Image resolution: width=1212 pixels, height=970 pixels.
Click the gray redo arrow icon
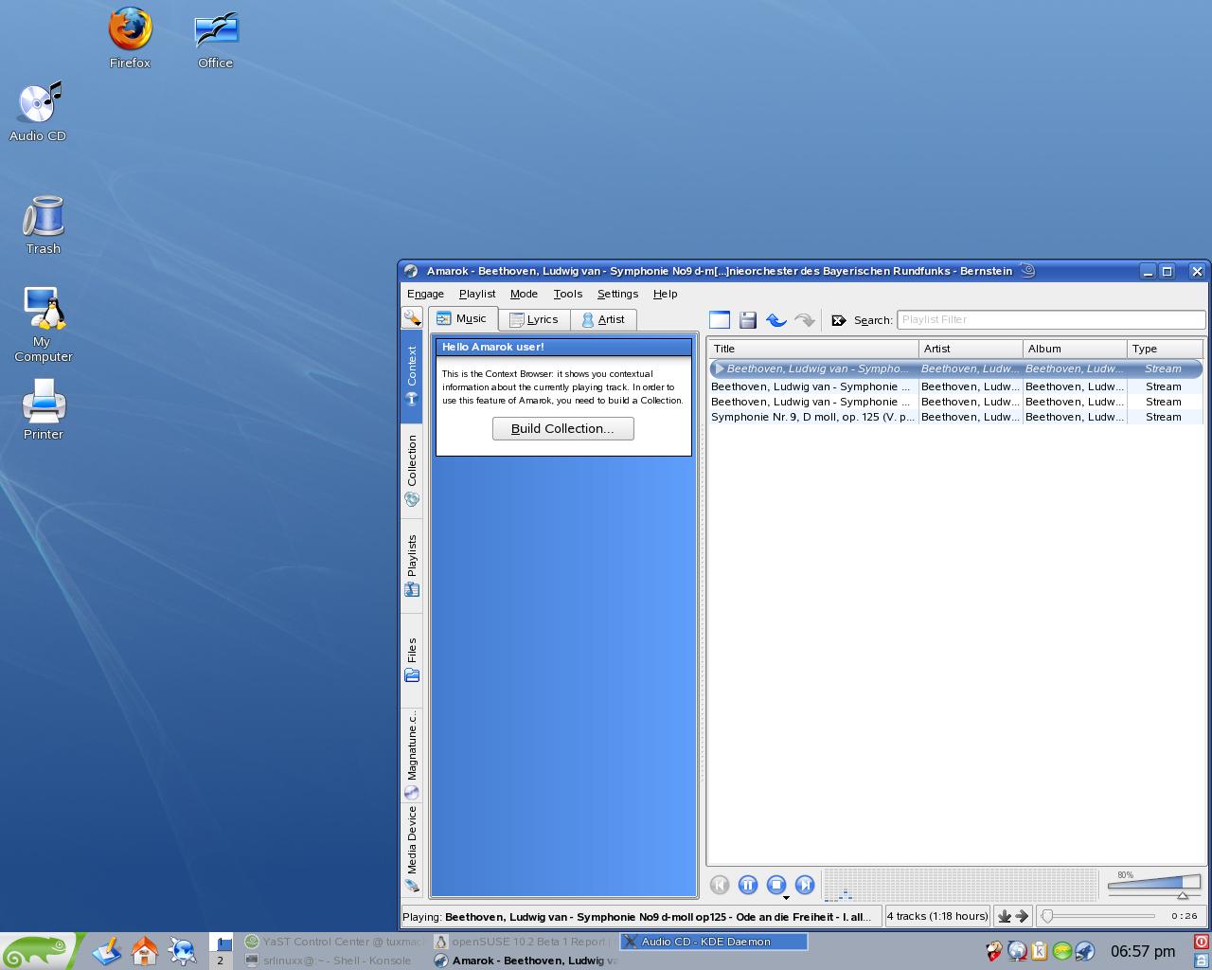805,320
